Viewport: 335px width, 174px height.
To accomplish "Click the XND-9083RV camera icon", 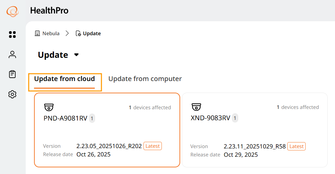I will [196, 107].
